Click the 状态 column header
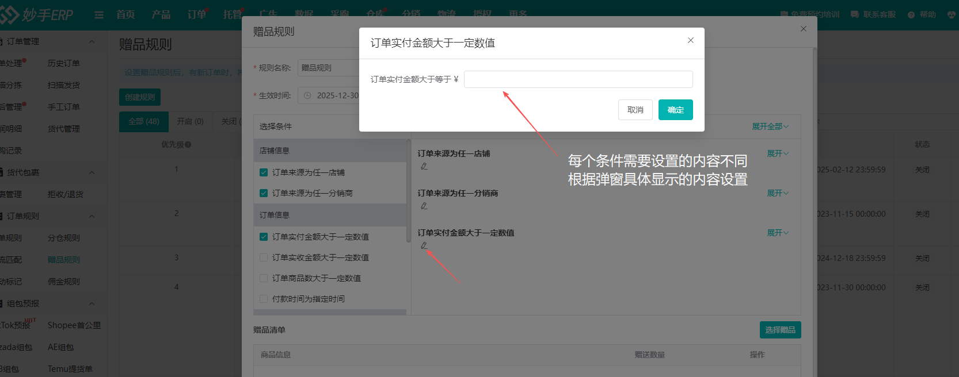The width and height of the screenshot is (959, 377). [923, 145]
